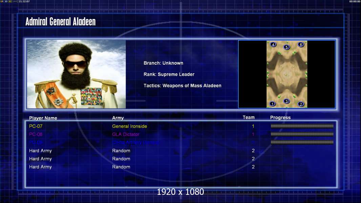This screenshot has width=361, height=203.
Task: Click the China Artillery General army entry
Action: pyautogui.click(x=136, y=142)
